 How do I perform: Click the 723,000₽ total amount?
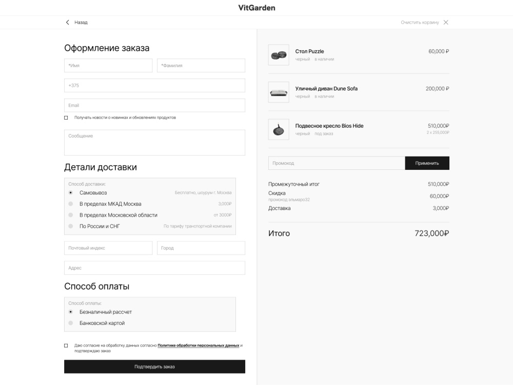pos(431,234)
